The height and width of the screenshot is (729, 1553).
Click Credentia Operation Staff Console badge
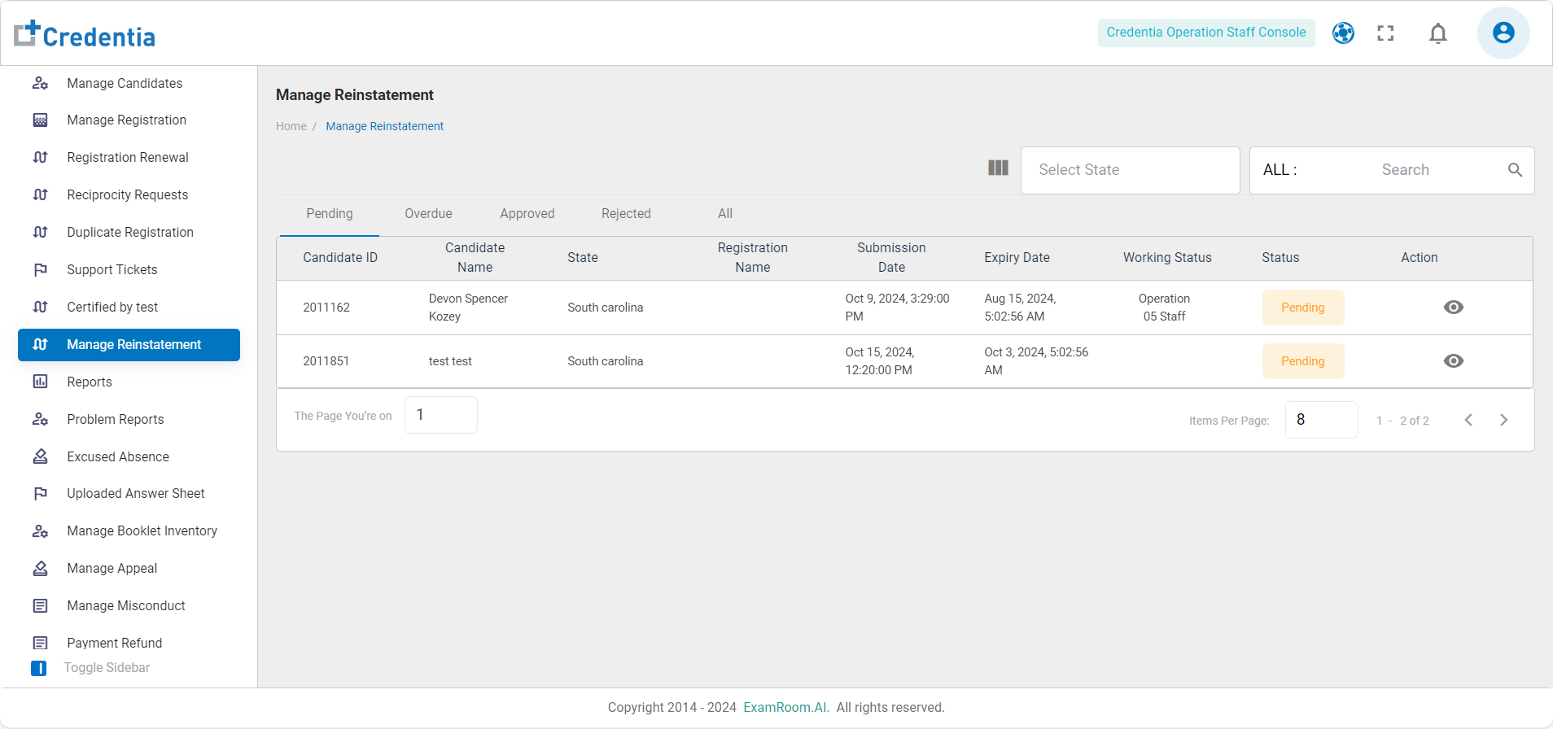1206,33
